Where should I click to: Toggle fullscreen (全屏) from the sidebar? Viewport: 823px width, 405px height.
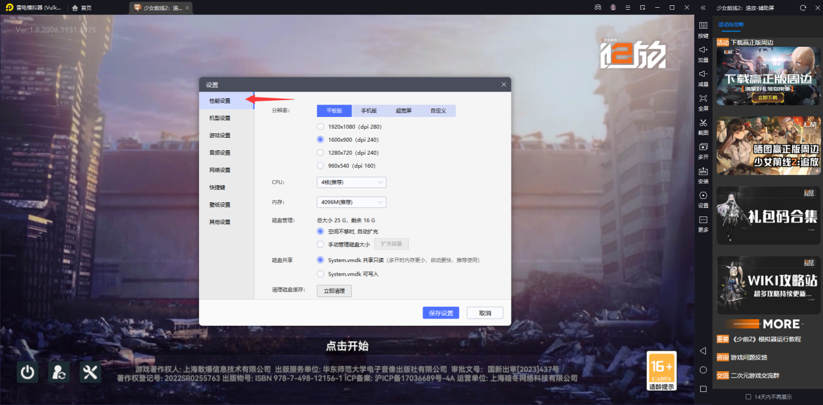point(703,98)
